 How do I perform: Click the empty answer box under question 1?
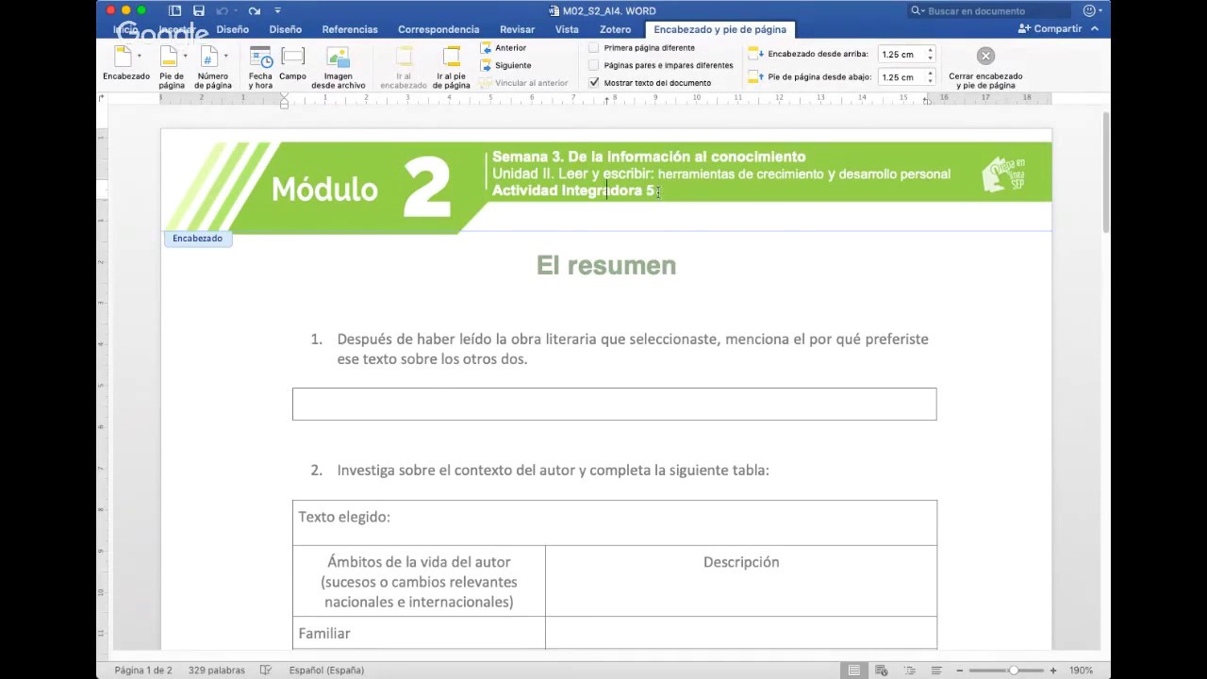pyautogui.click(x=614, y=404)
